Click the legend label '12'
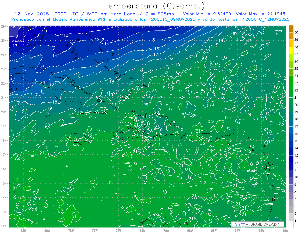Image resolution: width=303 pixels, height=234 pixels. pos(296,163)
